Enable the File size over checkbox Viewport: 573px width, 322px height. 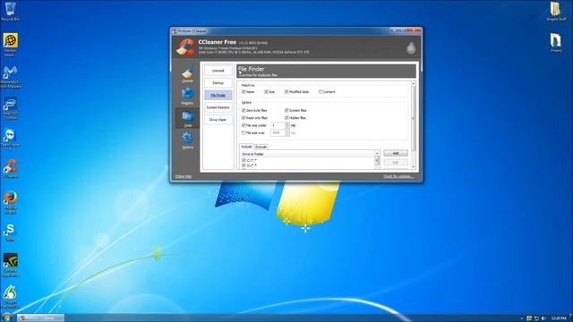click(x=244, y=133)
